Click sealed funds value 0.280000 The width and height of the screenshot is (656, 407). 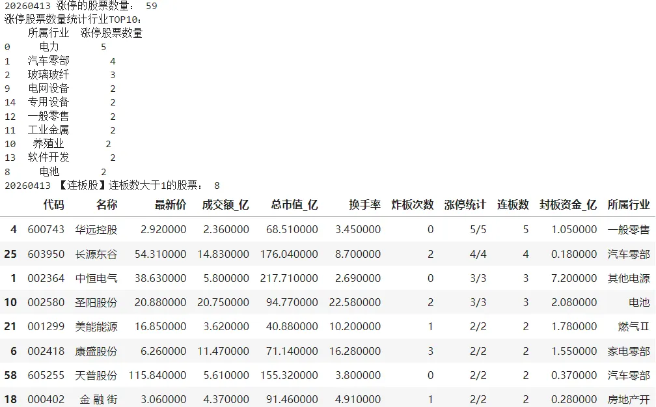coord(574,399)
